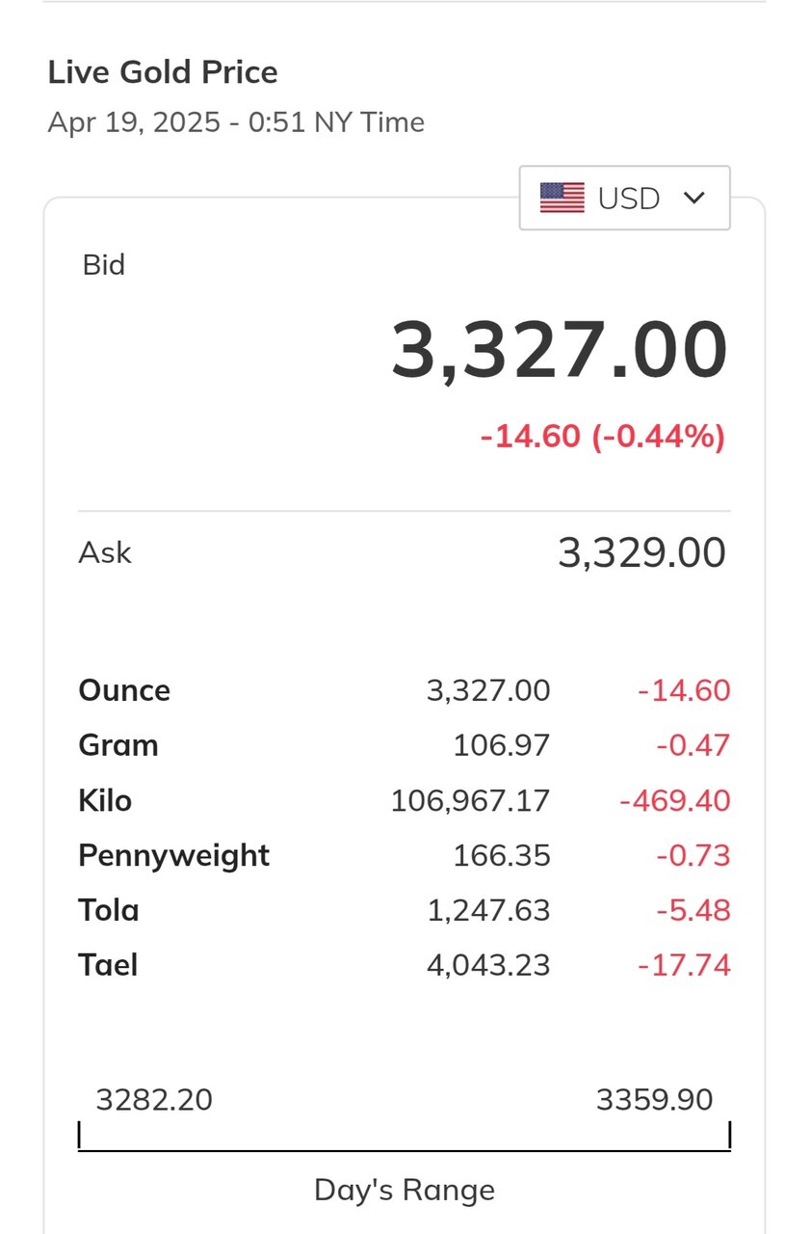
Task: Click the Apr 19, 2025 timestamp text
Action: tap(236, 122)
